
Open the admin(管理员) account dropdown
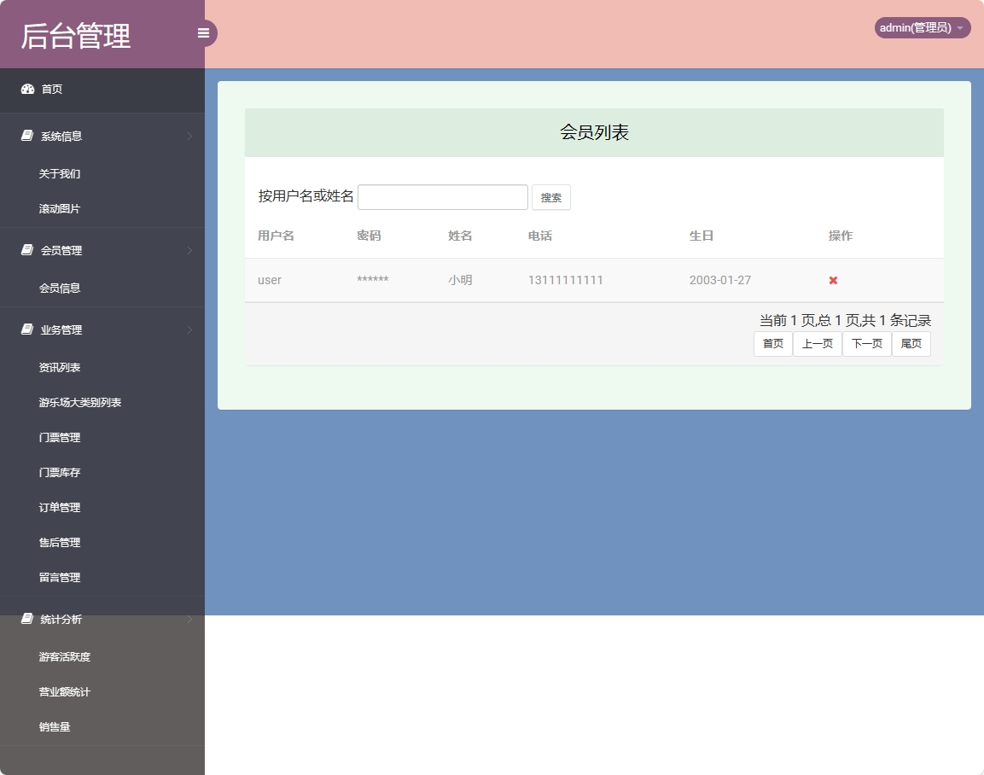921,27
